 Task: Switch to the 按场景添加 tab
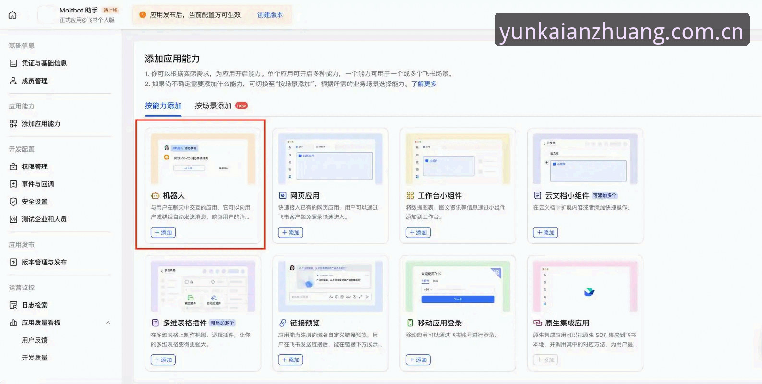coord(213,106)
